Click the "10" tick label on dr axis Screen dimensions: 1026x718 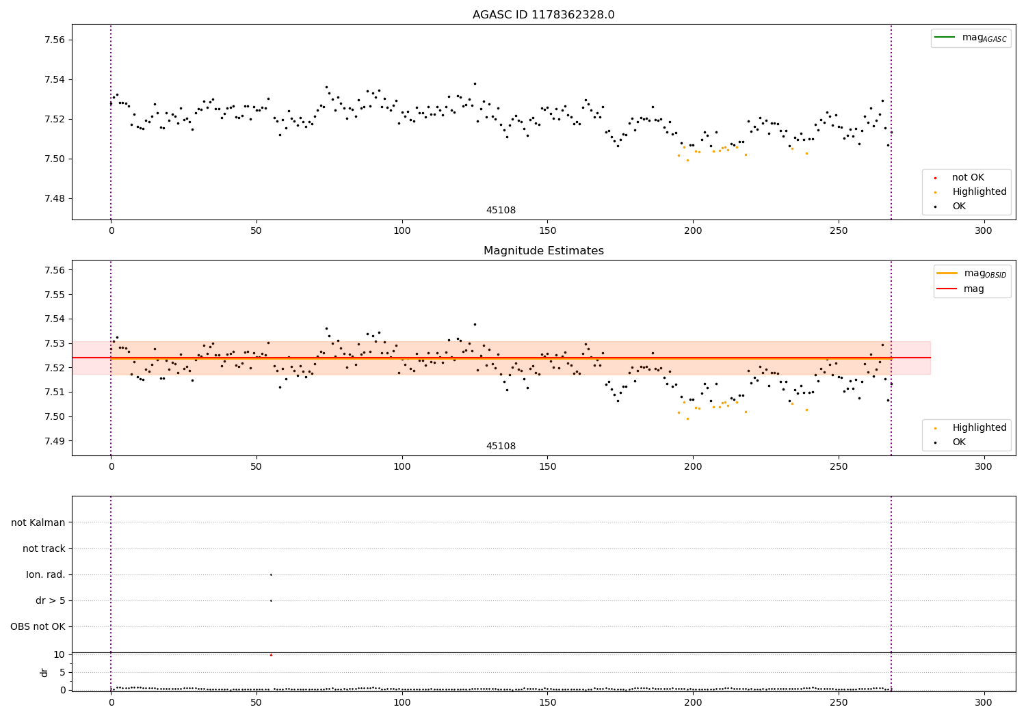59,655
